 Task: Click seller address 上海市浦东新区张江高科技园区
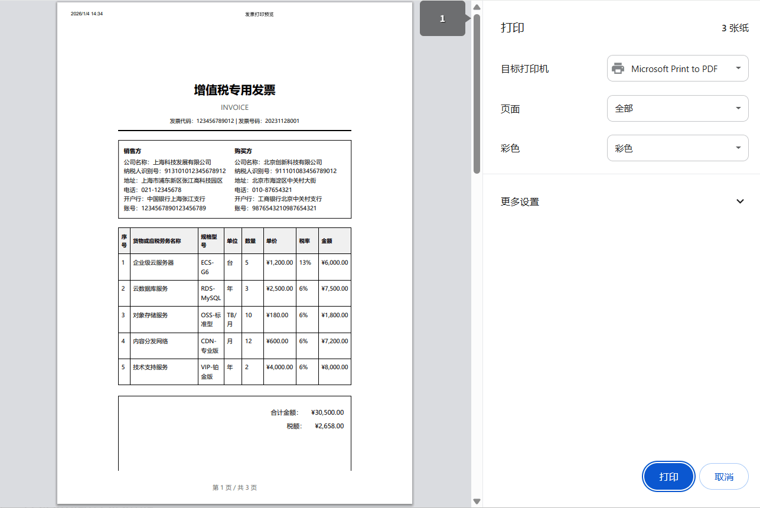(182, 181)
